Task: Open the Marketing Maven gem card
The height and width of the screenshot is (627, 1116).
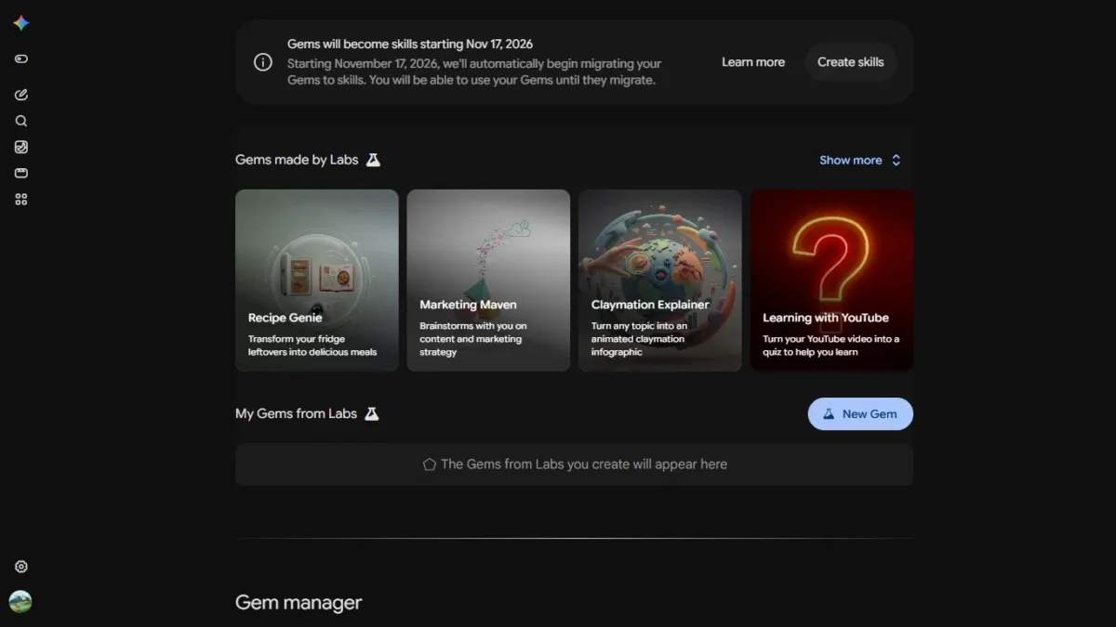Action: click(488, 281)
